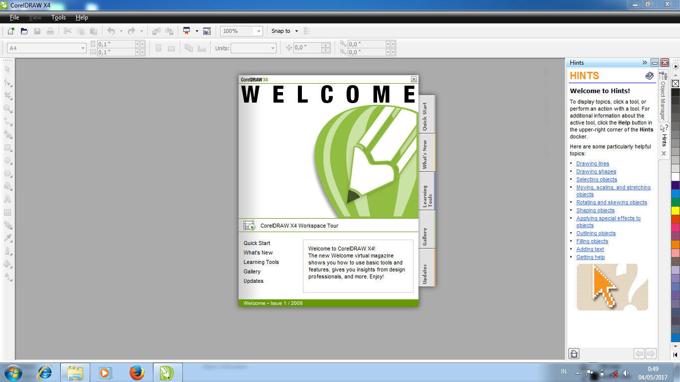
Task: Open the Help menu
Action: tap(82, 17)
